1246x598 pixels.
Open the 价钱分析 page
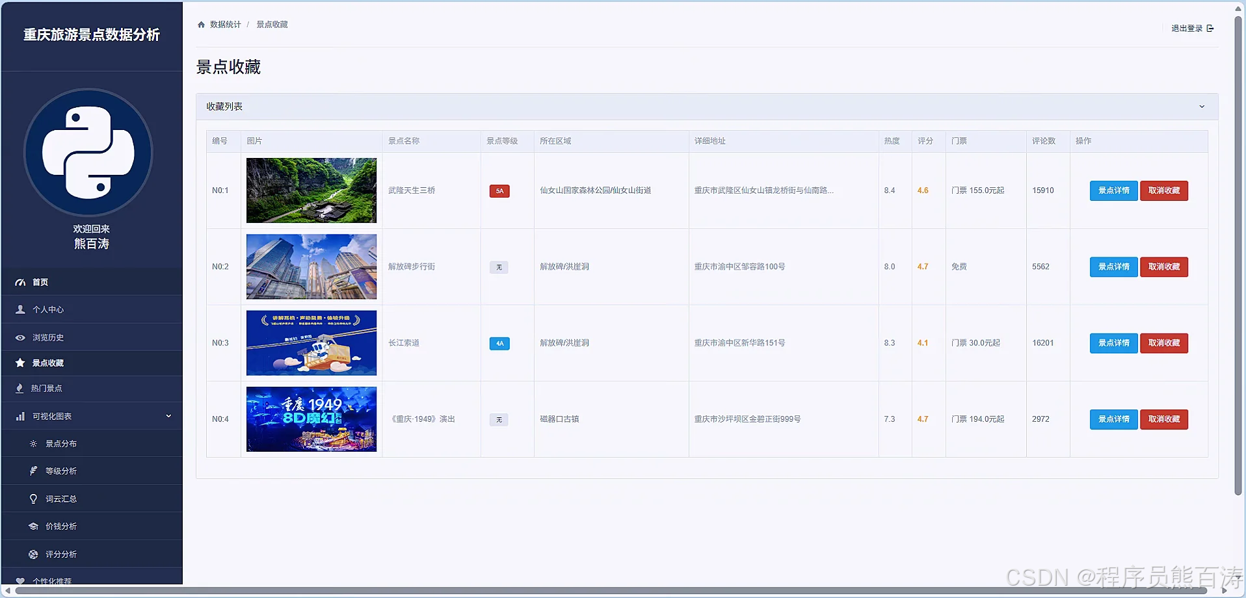[92, 526]
